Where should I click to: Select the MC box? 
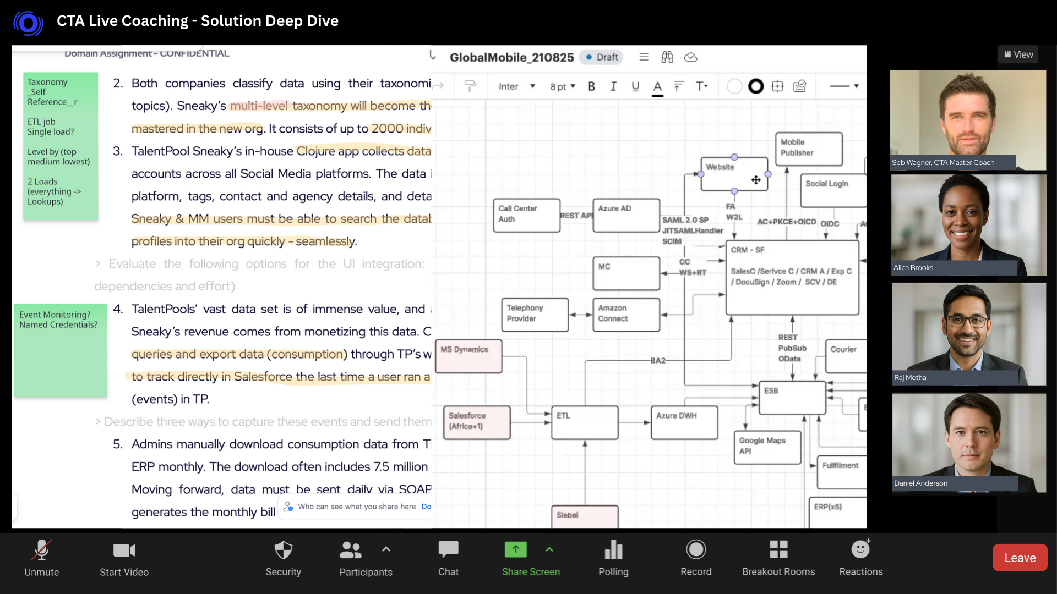pyautogui.click(x=626, y=273)
